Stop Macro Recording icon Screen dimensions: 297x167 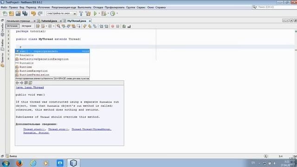117,26
